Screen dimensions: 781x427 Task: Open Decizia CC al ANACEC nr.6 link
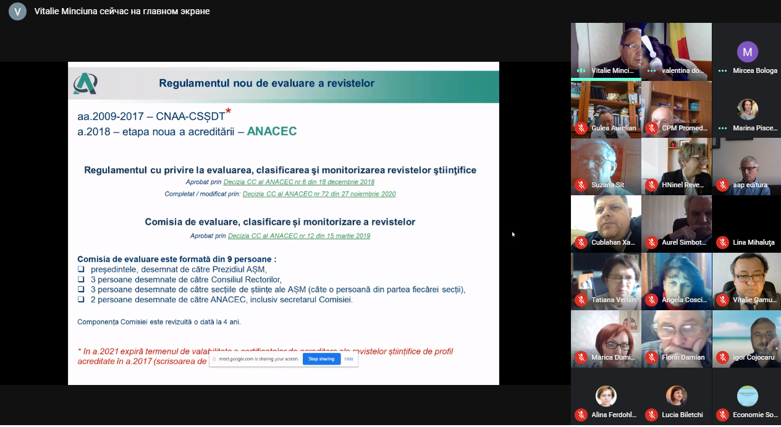[x=298, y=182]
